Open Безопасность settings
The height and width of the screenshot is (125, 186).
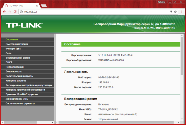(x=28, y=71)
